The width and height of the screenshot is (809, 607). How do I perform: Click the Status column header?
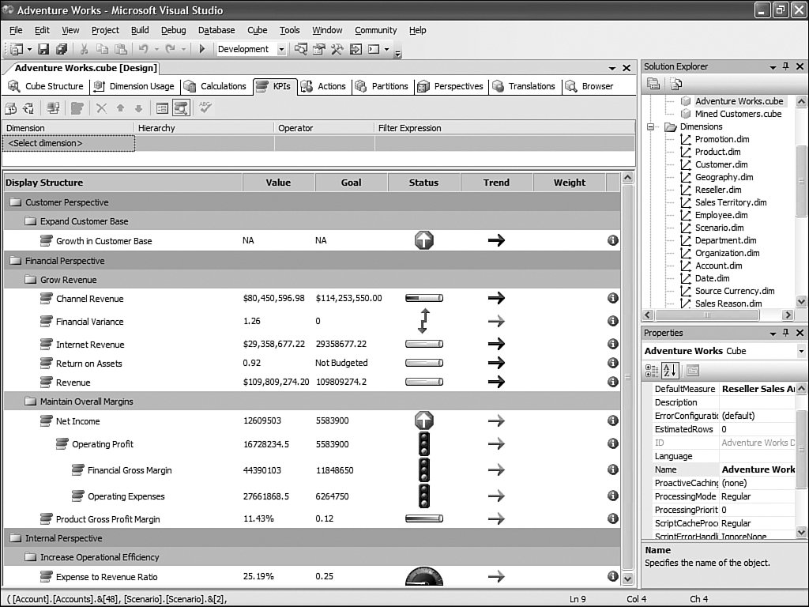click(423, 183)
